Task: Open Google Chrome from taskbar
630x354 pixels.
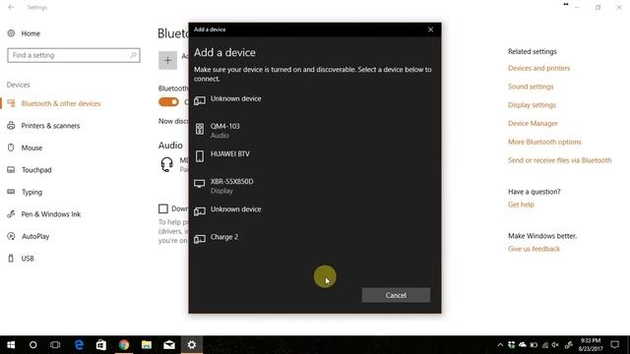Action: click(x=124, y=345)
